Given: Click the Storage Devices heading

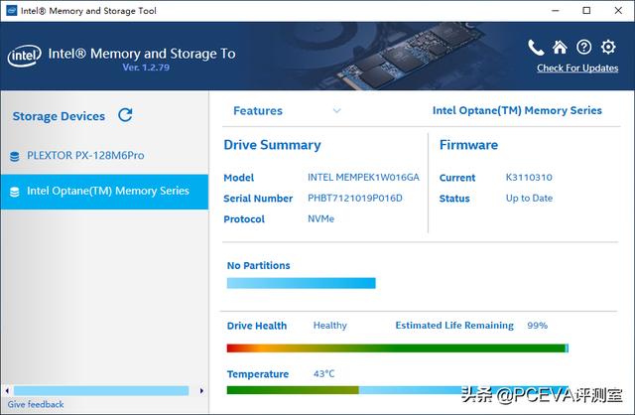Looking at the screenshot, I should [x=59, y=116].
